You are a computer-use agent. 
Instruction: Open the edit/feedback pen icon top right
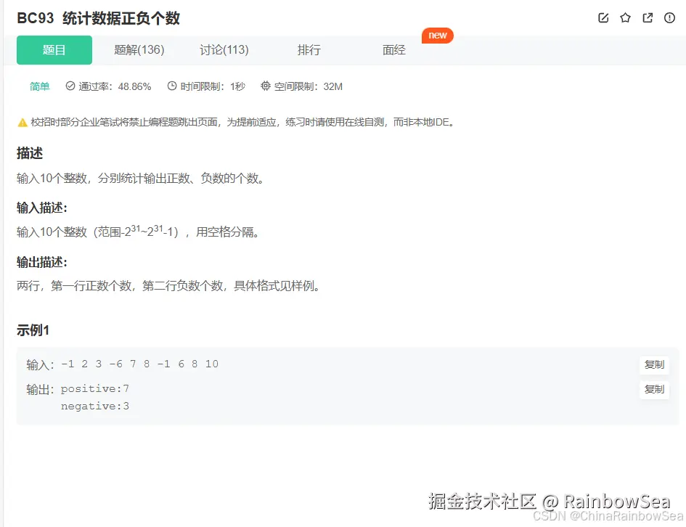click(x=603, y=18)
